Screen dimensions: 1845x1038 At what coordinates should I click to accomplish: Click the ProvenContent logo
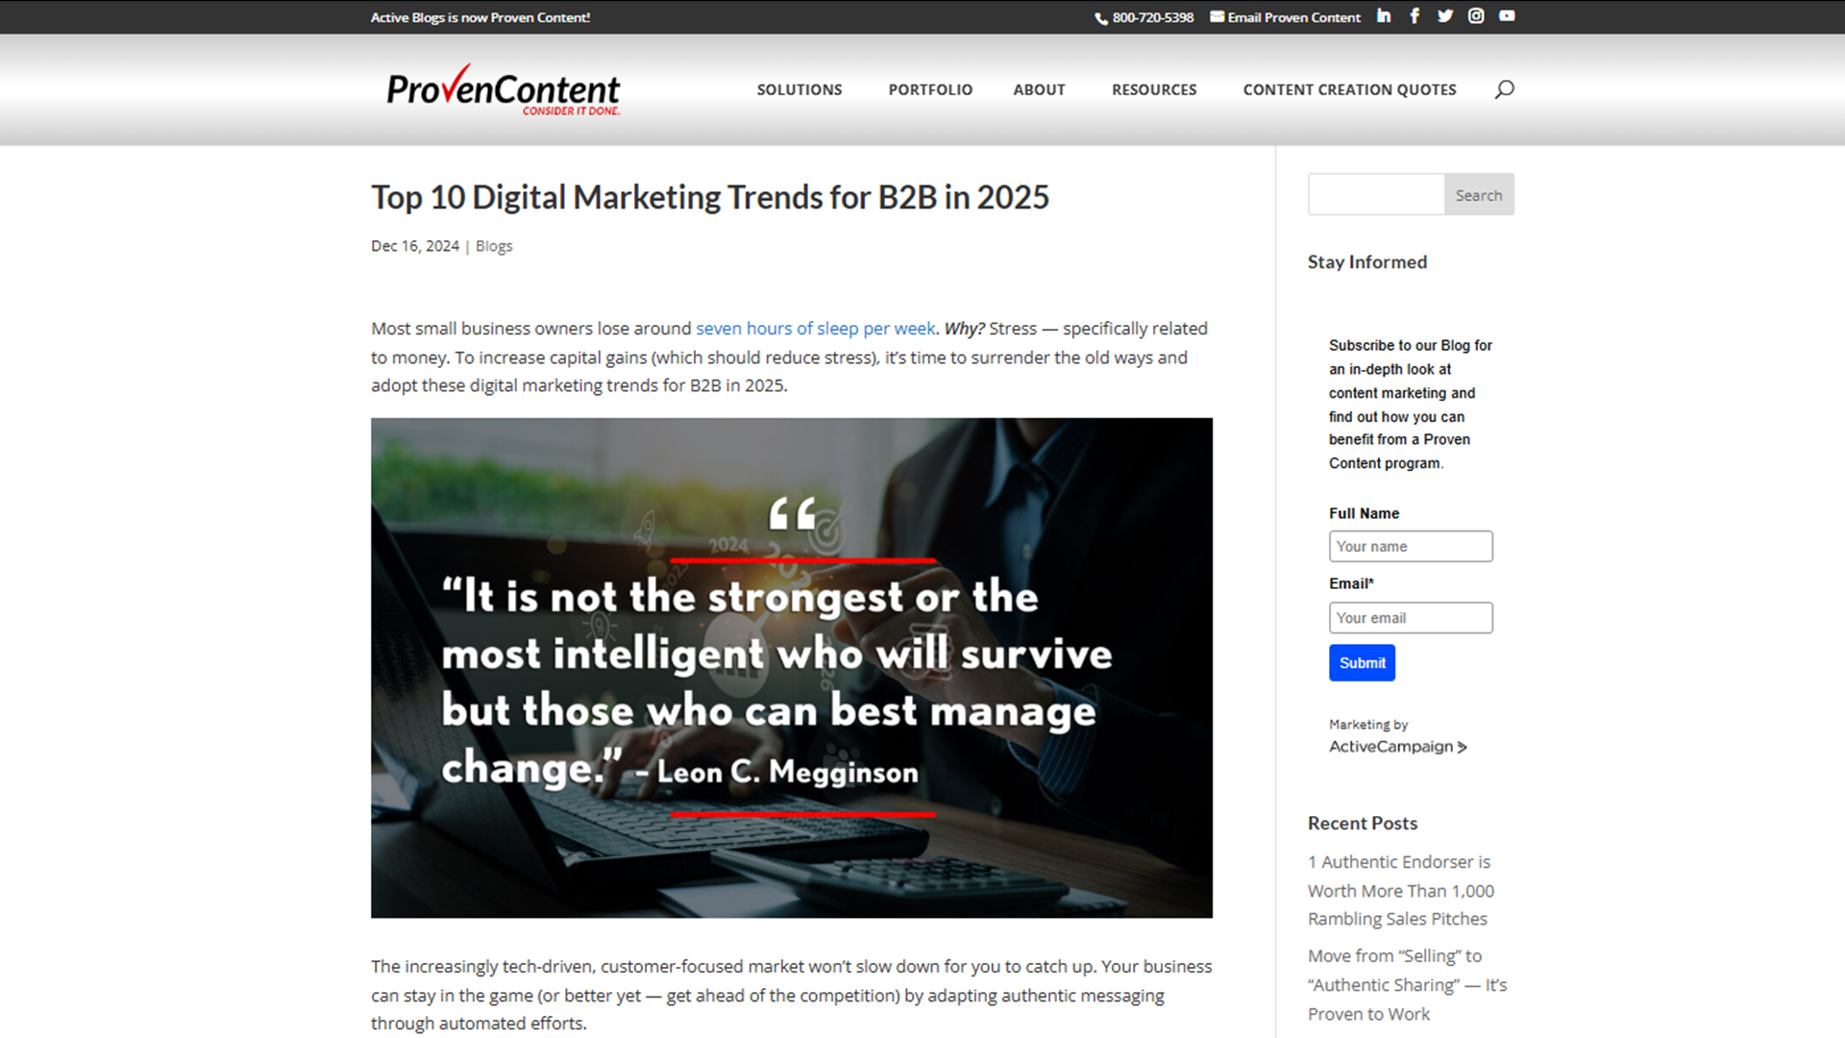(503, 90)
